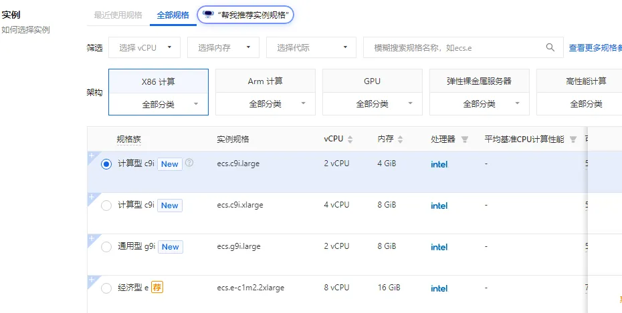Open 处理器 column filter icon
622x313 pixels.
point(465,139)
